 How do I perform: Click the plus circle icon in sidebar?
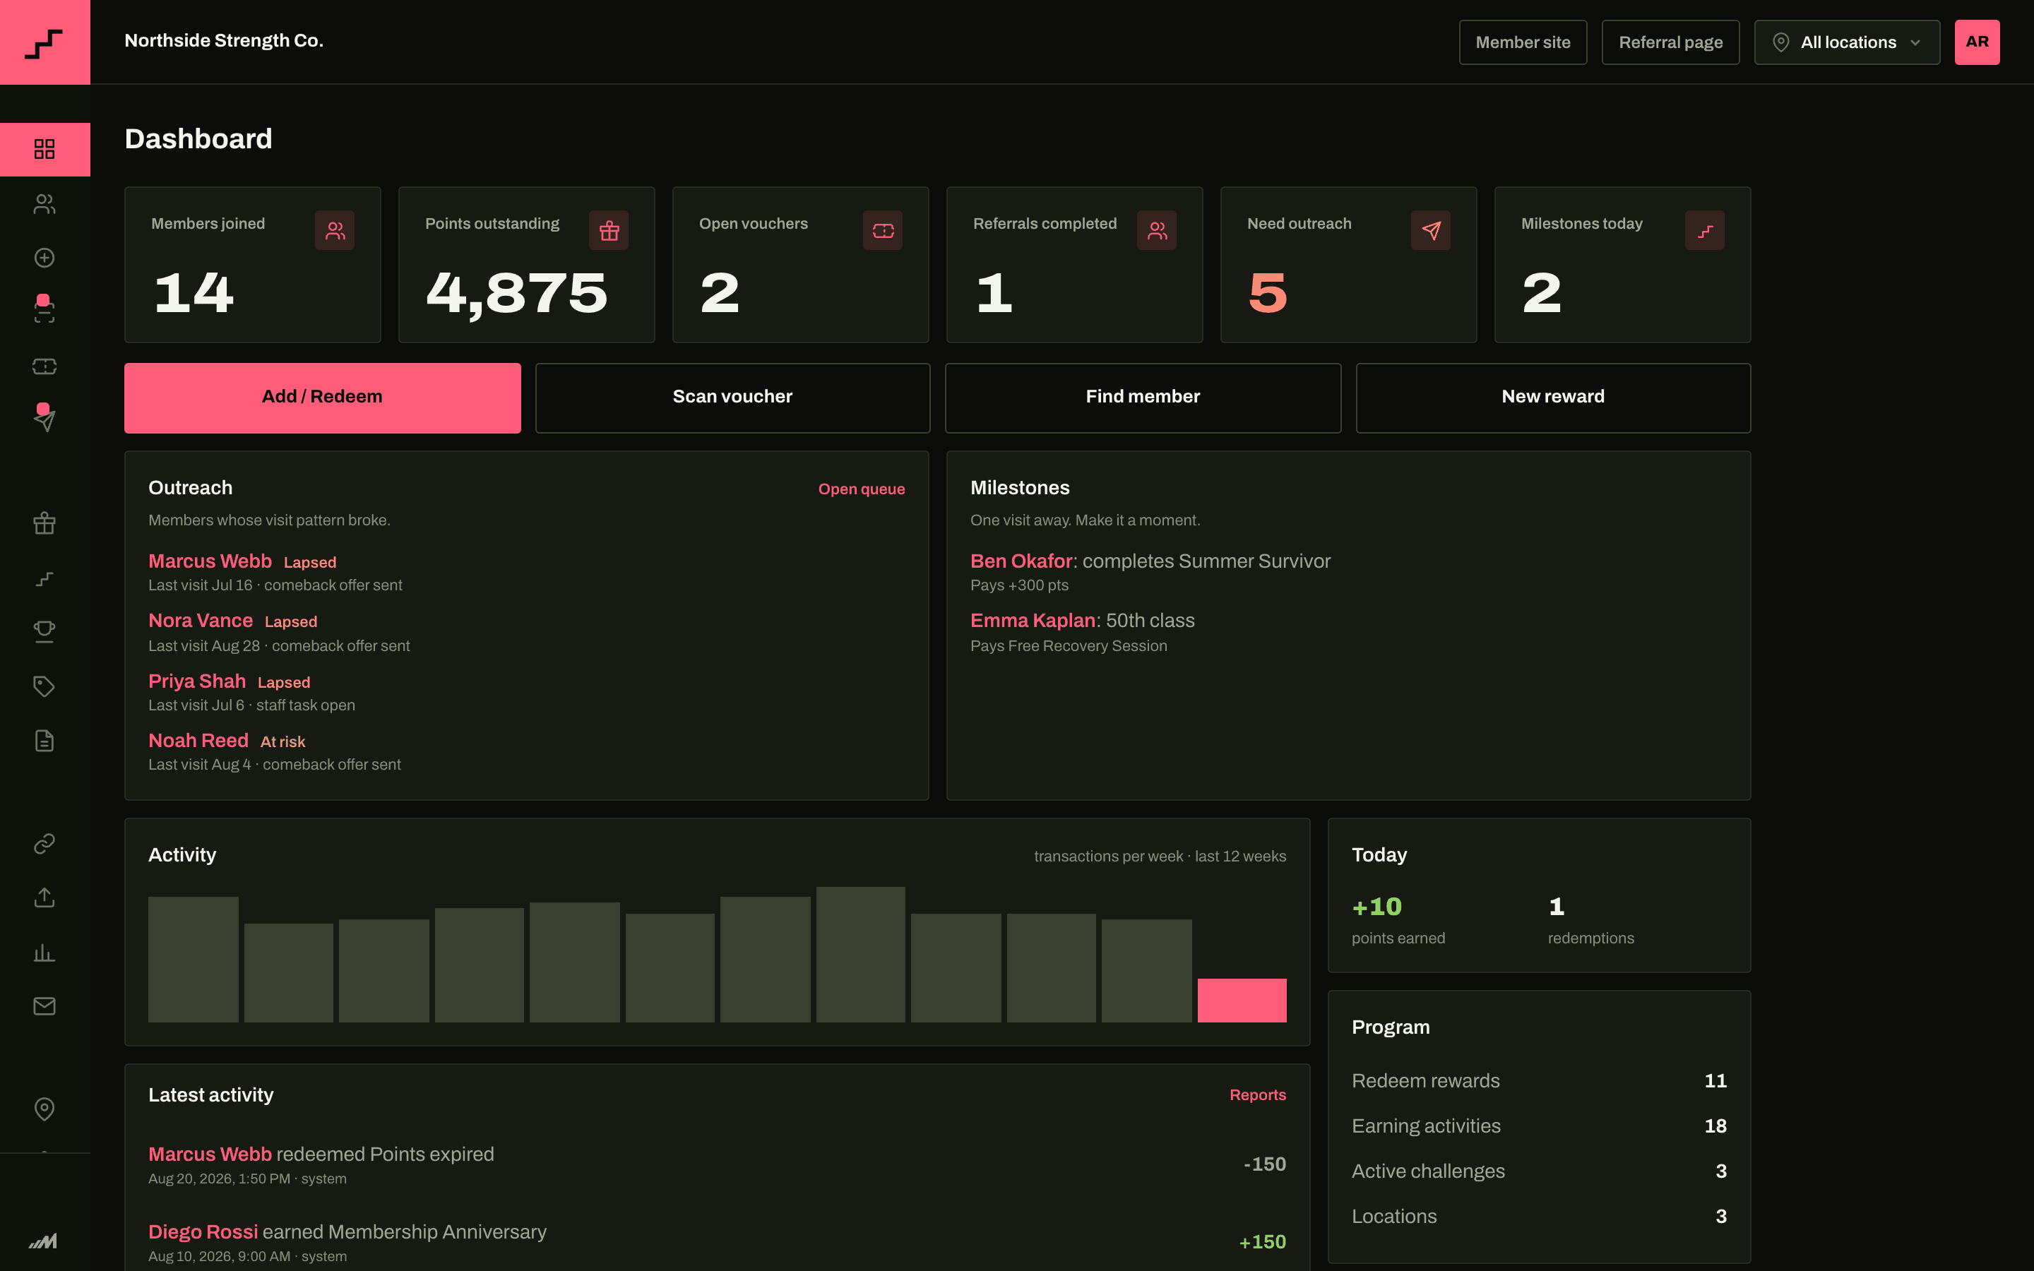pos(44,257)
